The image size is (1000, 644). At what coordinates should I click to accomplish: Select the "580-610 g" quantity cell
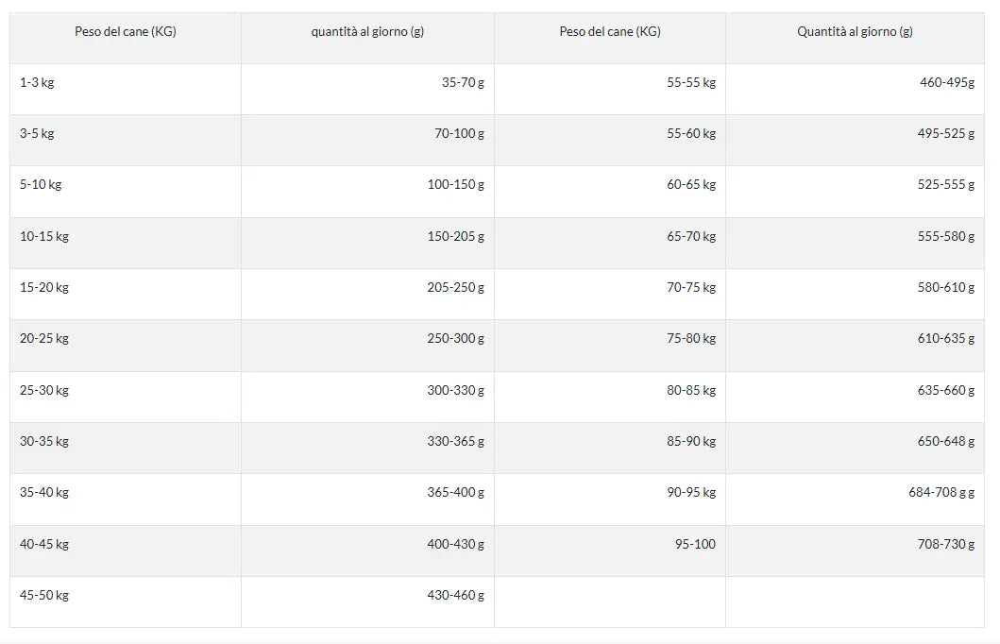coord(946,288)
